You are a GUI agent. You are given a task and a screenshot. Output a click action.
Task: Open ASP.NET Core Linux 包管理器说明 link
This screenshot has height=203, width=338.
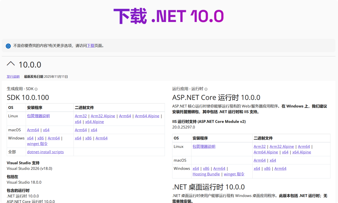pos(204,147)
